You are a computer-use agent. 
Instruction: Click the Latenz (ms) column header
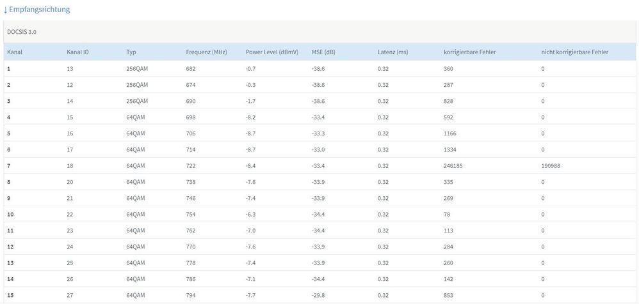(x=393, y=52)
